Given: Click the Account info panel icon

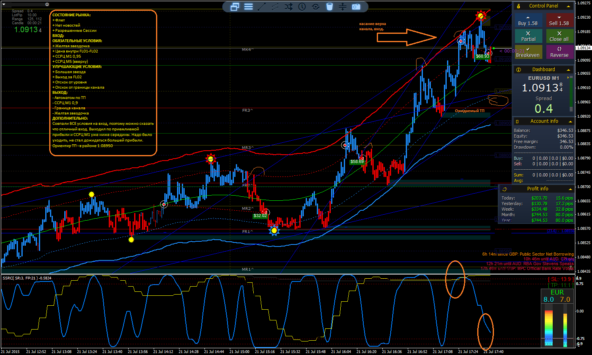Looking at the screenshot, I should pos(517,121).
